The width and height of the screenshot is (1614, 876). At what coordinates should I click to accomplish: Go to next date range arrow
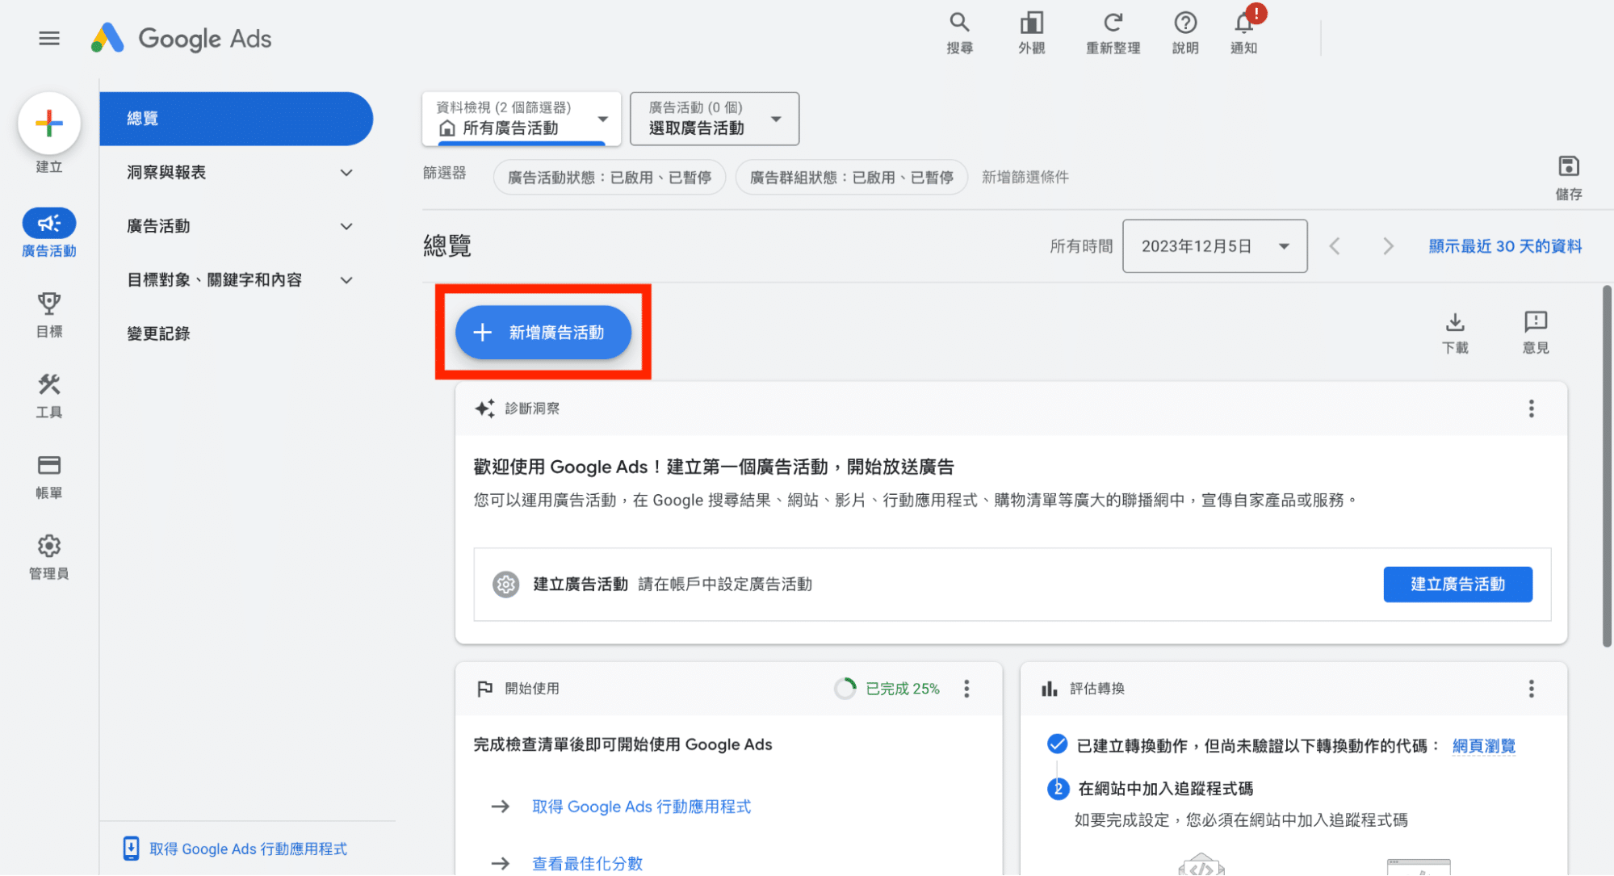click(x=1387, y=246)
